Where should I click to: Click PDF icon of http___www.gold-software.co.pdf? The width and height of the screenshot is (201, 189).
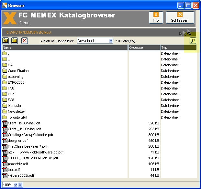[5, 152]
